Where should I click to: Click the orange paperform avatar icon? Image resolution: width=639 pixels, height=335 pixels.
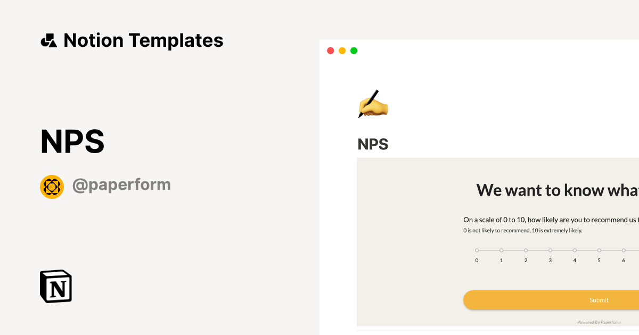click(52, 187)
